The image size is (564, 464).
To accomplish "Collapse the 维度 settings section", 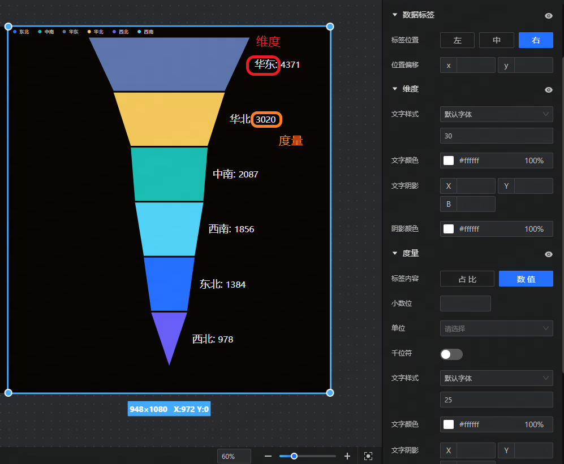I will [395, 89].
